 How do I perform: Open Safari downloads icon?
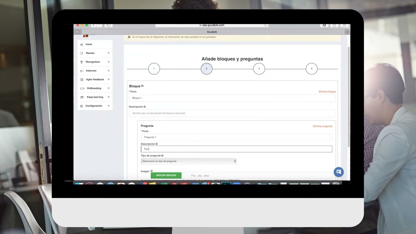[x=324, y=25]
